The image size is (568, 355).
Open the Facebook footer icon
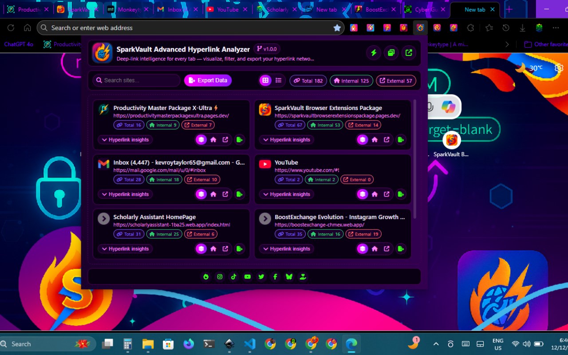tap(275, 276)
